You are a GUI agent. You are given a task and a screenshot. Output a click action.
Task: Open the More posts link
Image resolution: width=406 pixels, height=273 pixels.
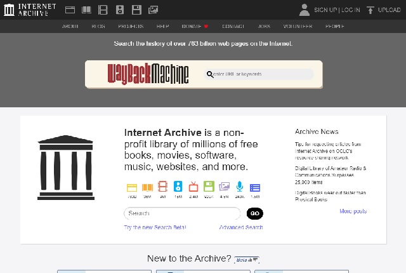[x=353, y=211]
